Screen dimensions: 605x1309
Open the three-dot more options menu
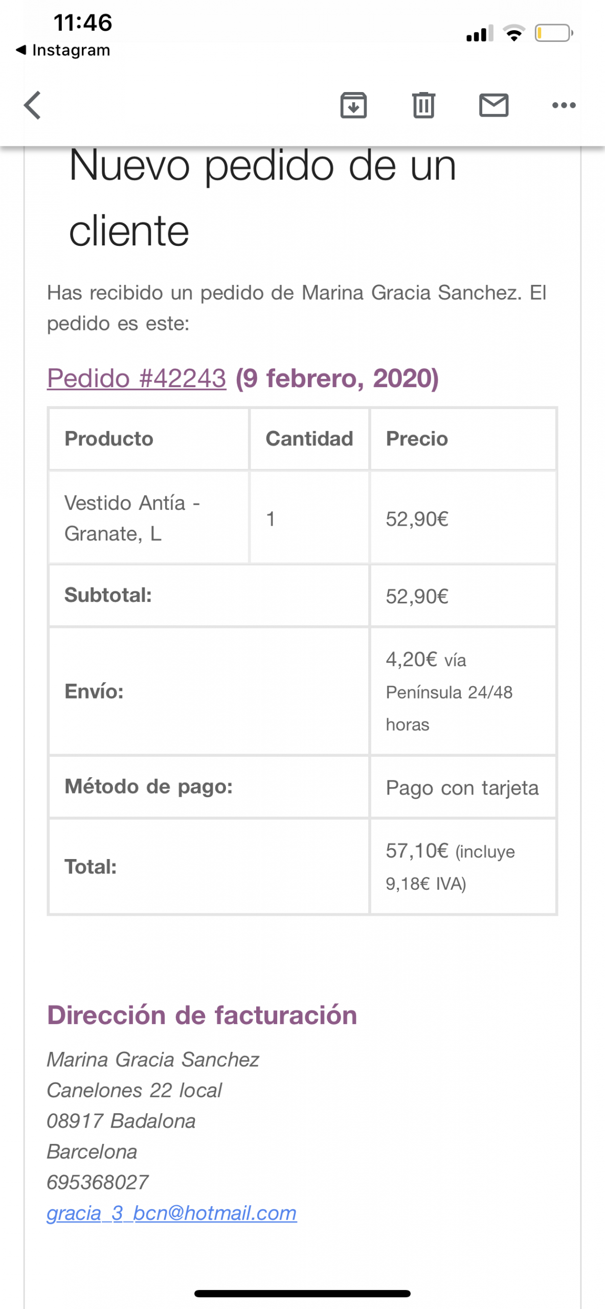(564, 105)
